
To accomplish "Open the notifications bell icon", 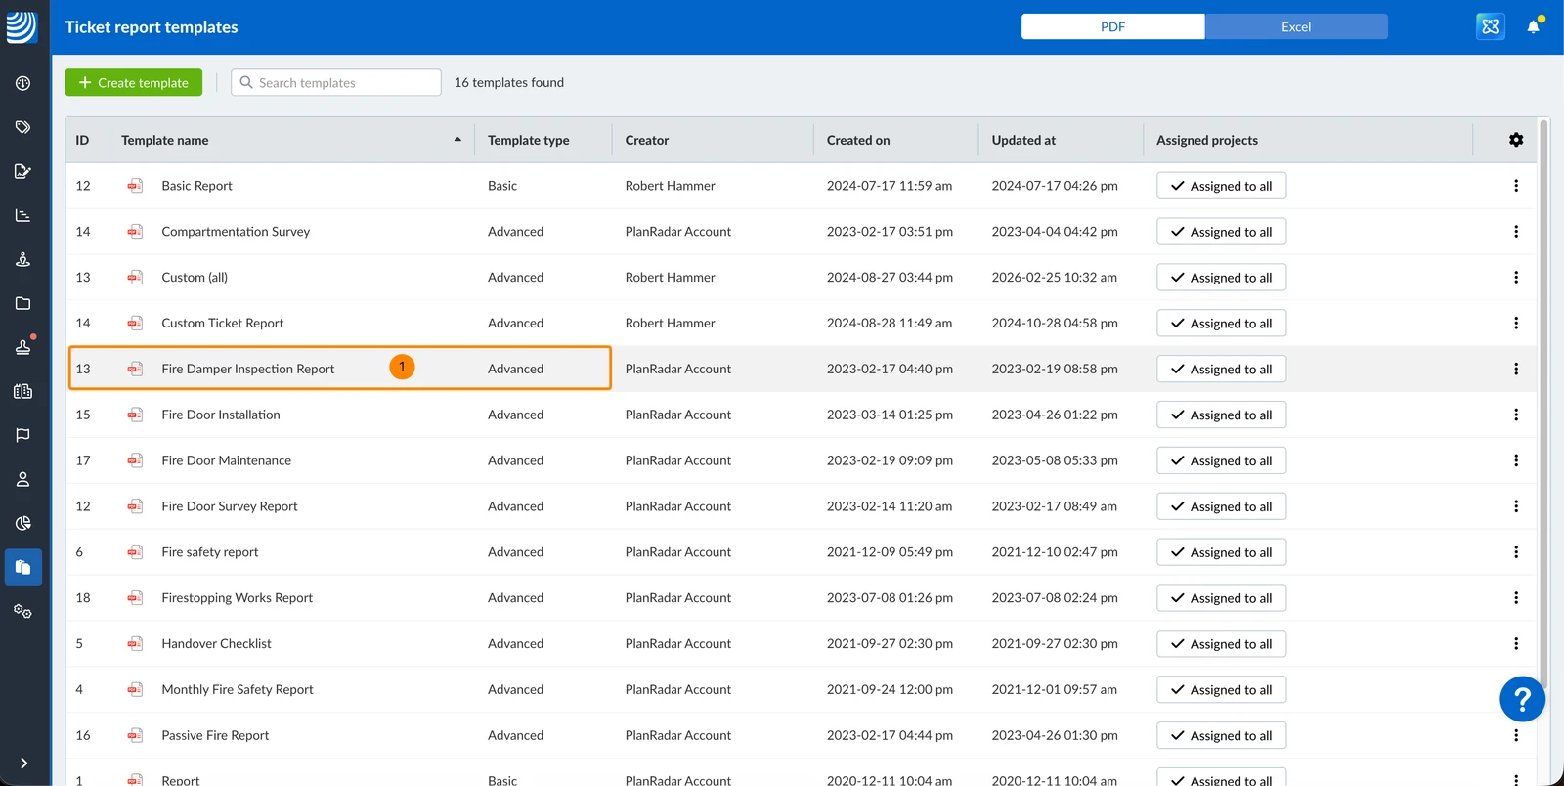I will coord(1533,26).
